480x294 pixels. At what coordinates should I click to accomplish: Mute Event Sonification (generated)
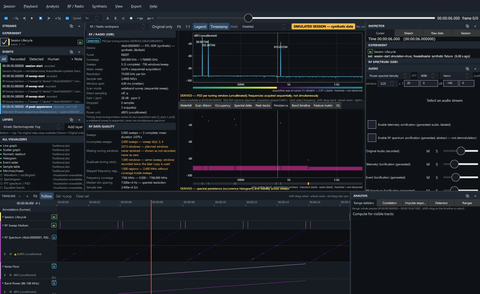click(x=428, y=178)
